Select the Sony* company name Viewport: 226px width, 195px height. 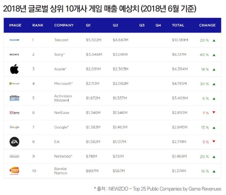coord(59,55)
